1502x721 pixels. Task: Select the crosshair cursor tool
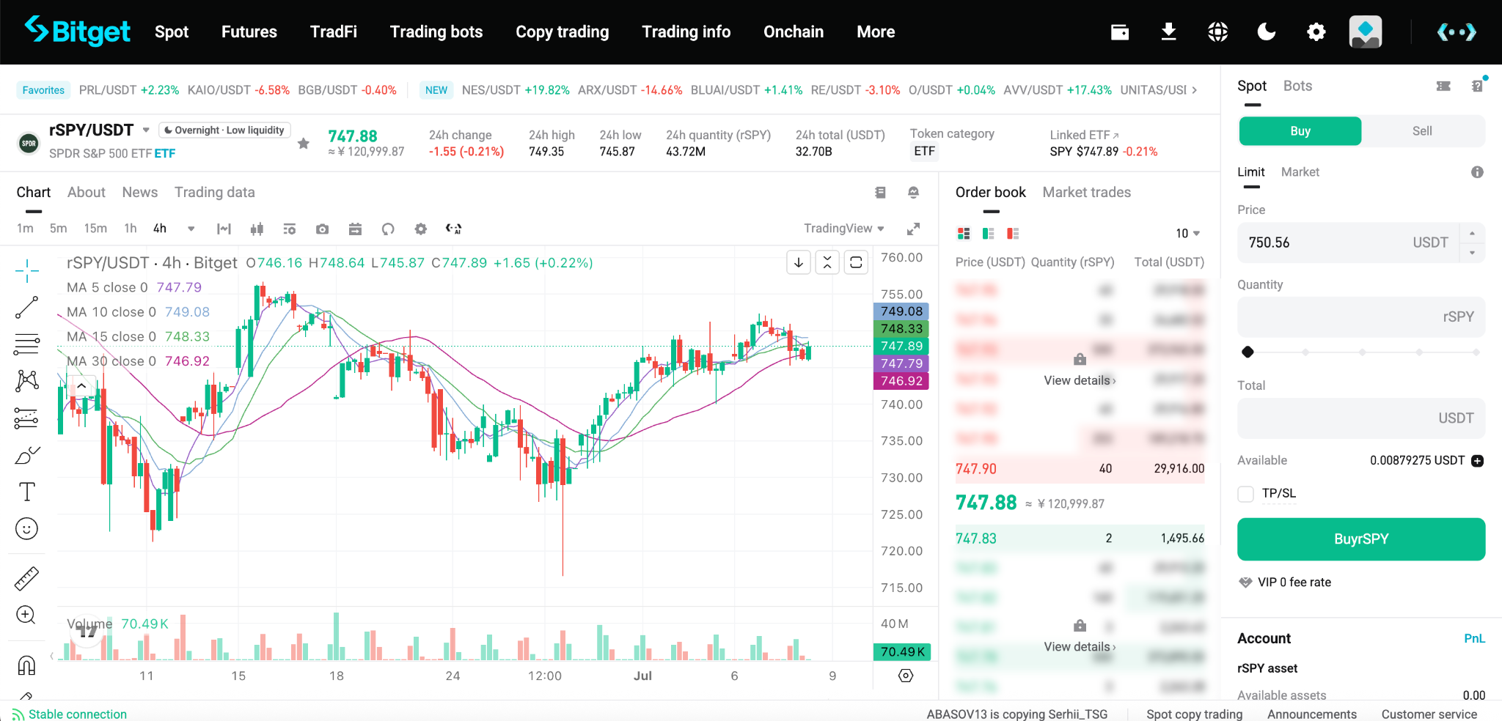coord(27,270)
